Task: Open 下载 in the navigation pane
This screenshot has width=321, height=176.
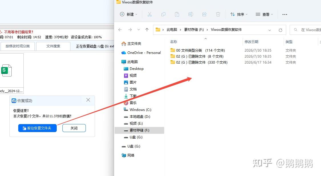Action: [133, 96]
